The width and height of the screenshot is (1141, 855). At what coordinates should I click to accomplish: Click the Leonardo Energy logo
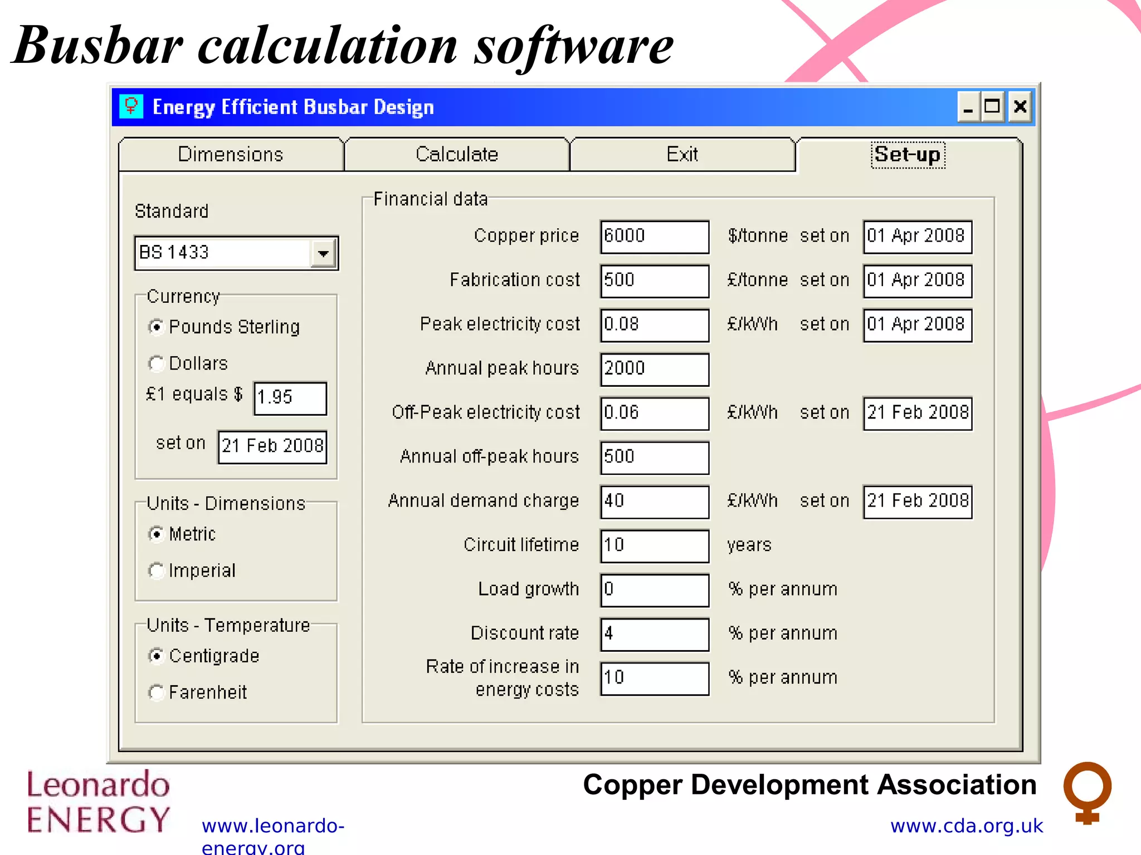click(x=99, y=802)
